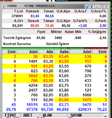Click the ALAN column header
The height and width of the screenshot is (118, 112).
pos(47,115)
